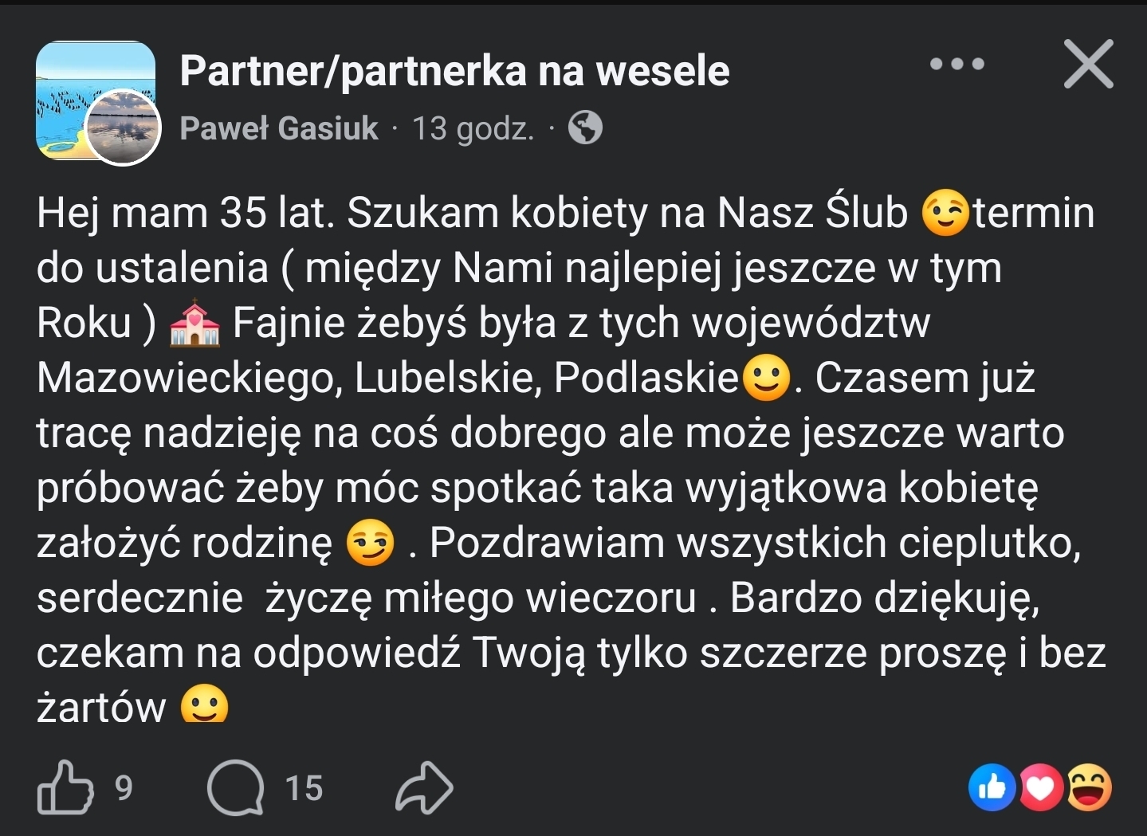Open the 'Partner/partnerka na wesele' group
The height and width of the screenshot is (836, 1147).
point(454,71)
